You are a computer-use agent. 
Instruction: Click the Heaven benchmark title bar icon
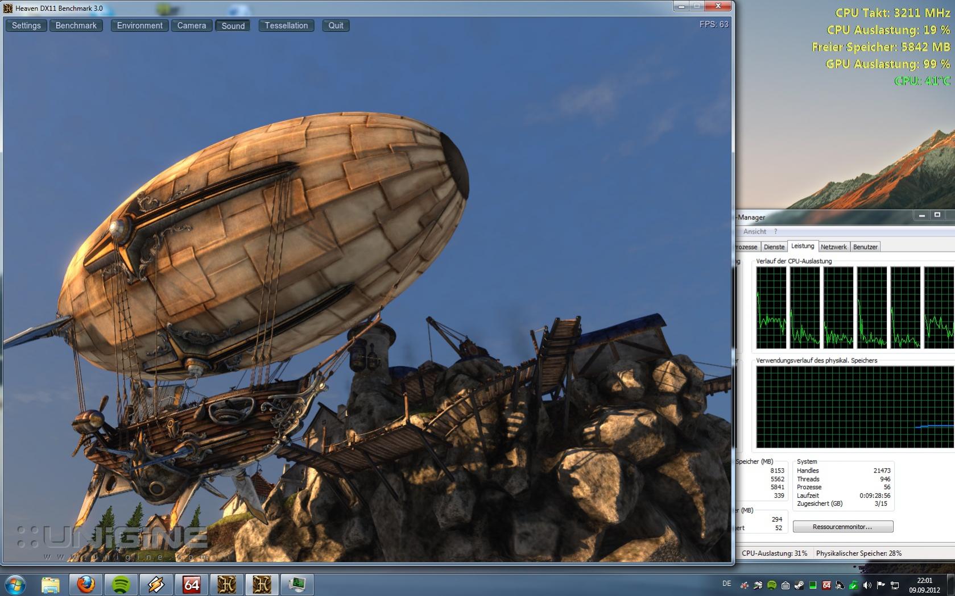point(8,9)
